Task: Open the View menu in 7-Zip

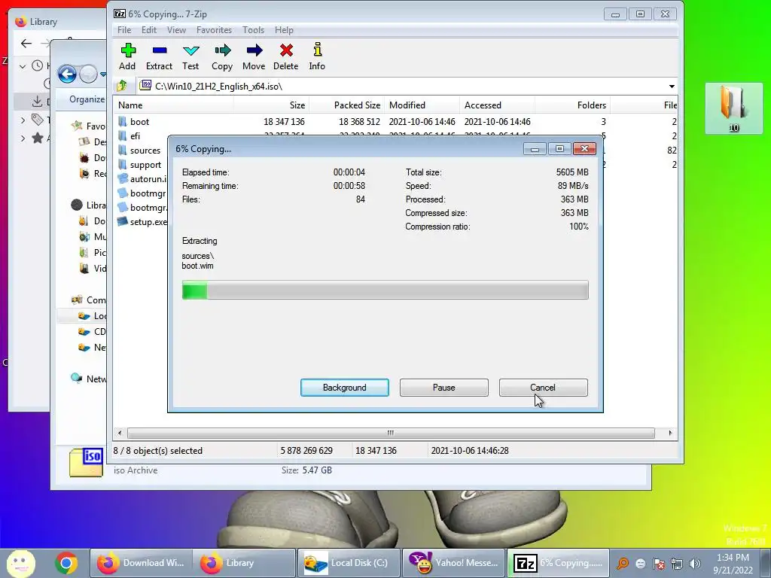Action: (176, 30)
